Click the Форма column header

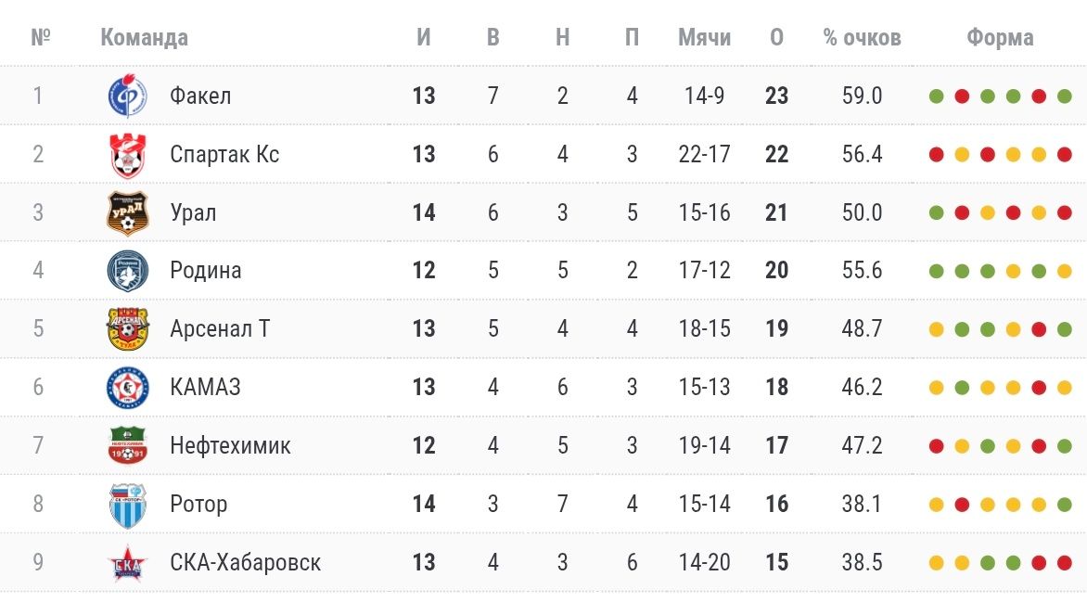pos(1000,38)
